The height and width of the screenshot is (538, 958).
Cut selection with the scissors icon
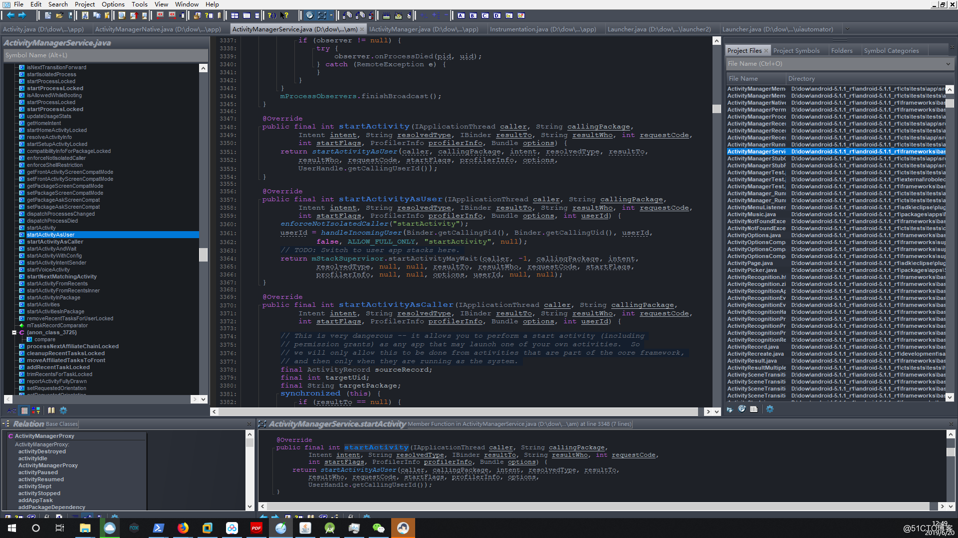click(85, 15)
